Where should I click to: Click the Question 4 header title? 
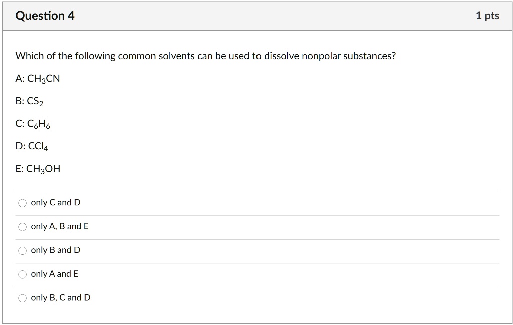[x=44, y=15]
